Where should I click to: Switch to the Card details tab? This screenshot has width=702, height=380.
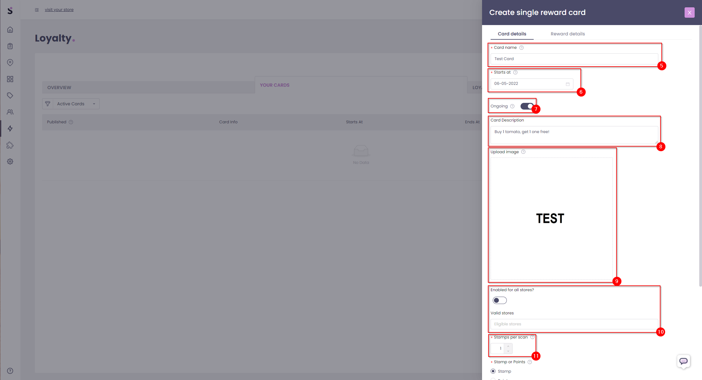512,34
